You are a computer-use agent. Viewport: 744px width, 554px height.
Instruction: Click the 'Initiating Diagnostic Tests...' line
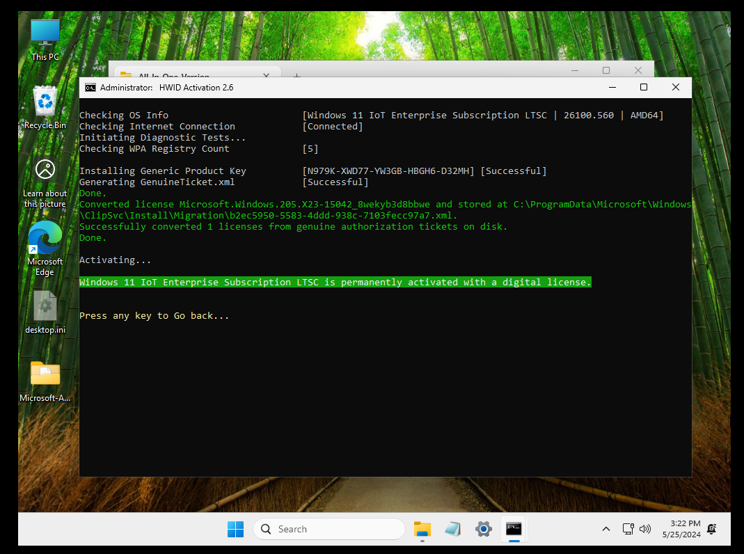point(162,138)
